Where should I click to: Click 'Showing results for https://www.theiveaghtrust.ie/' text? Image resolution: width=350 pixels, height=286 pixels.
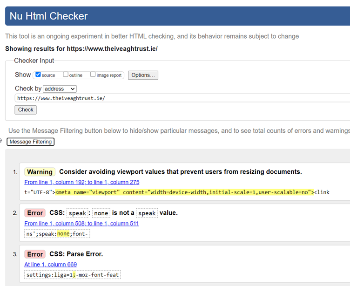pyautogui.click(x=81, y=49)
